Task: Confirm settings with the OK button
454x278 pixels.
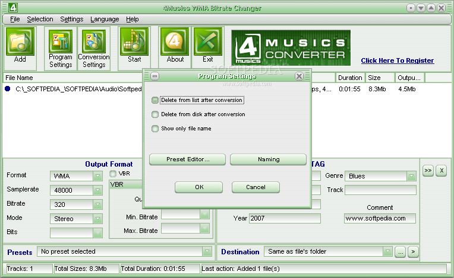Action: pos(198,187)
